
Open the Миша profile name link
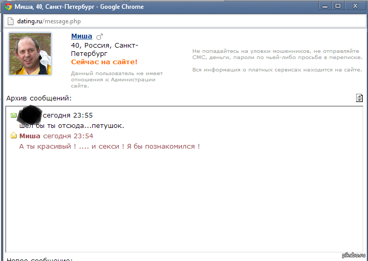point(81,36)
